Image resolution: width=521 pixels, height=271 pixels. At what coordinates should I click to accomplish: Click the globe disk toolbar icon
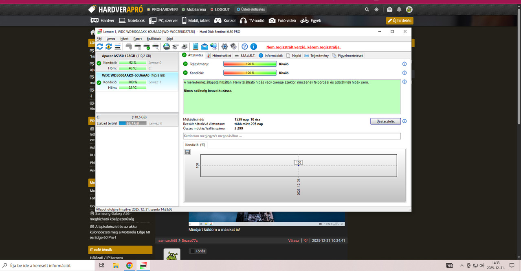point(166,47)
